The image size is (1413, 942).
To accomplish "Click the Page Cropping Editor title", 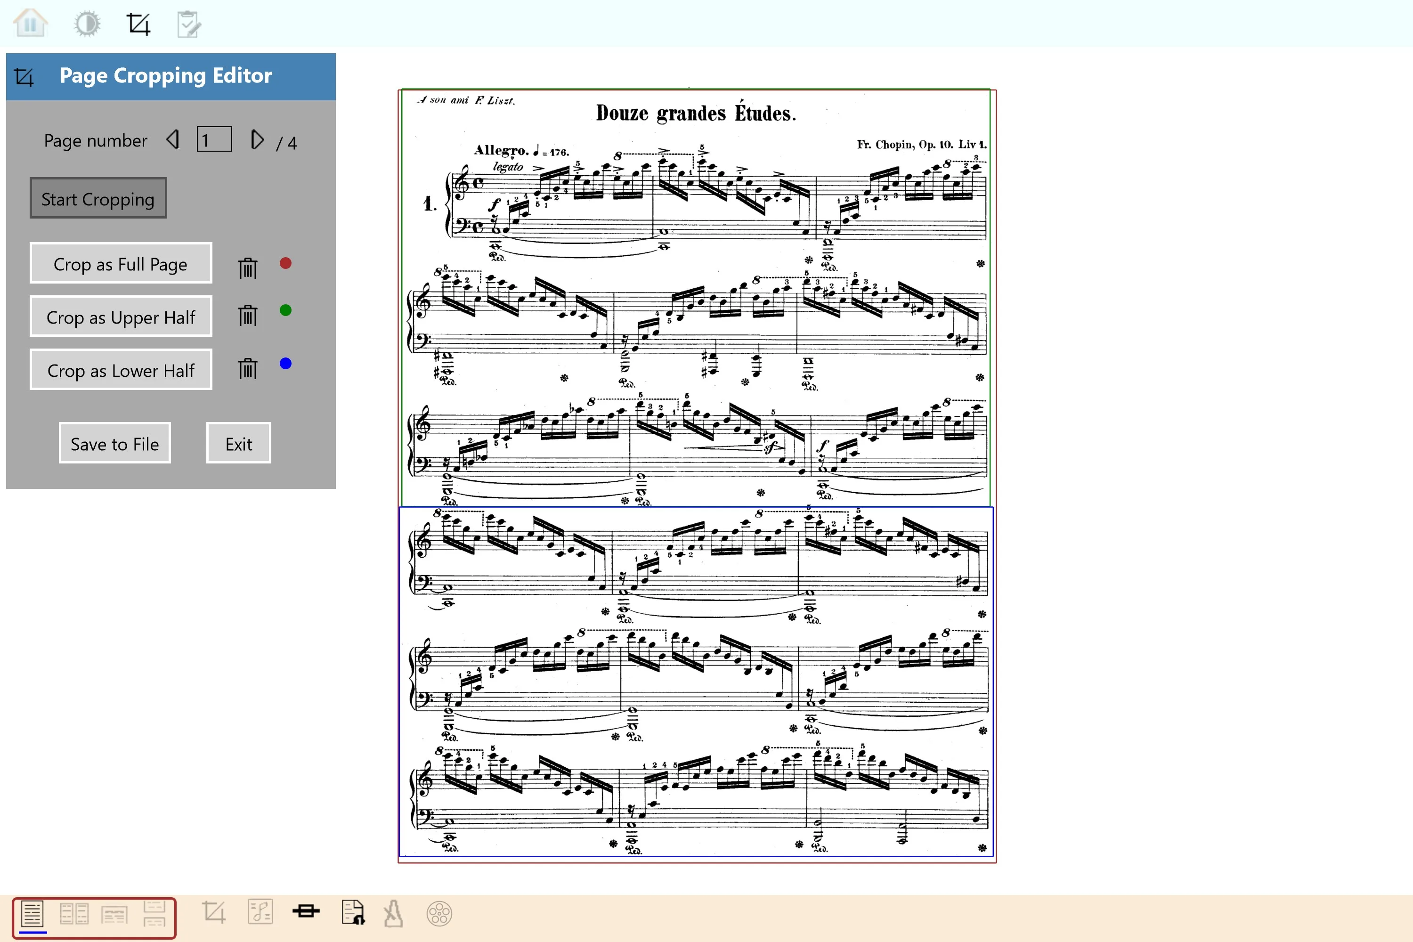I will pos(166,76).
